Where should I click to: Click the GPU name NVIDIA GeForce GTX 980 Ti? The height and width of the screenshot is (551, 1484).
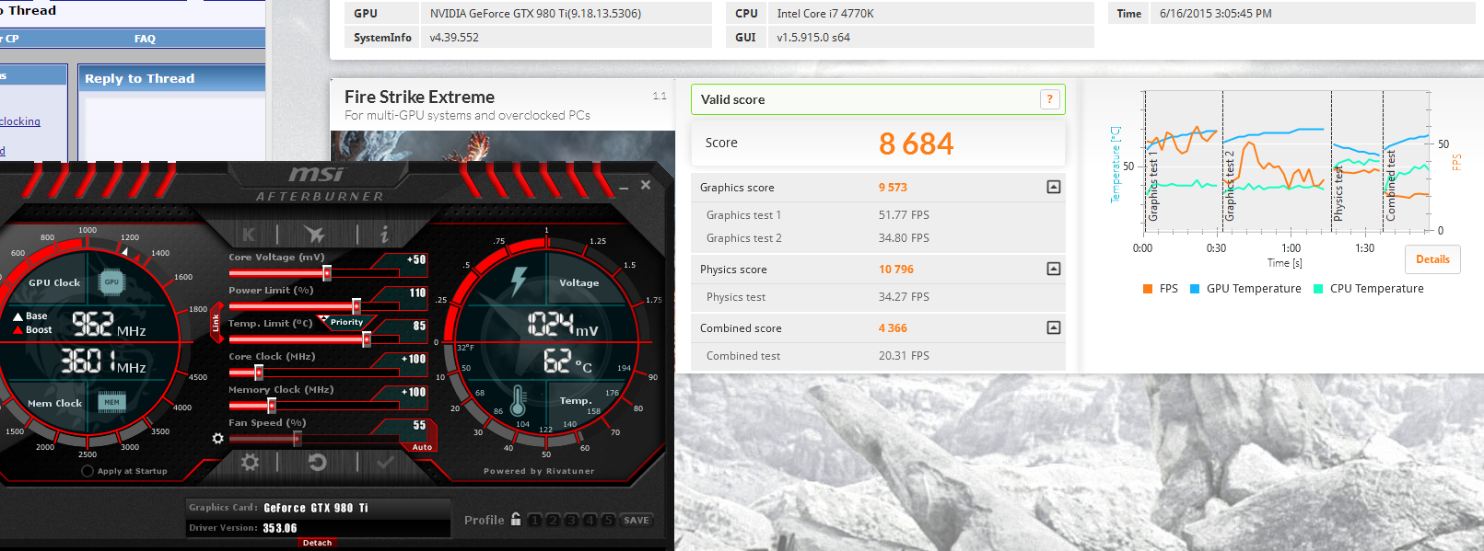coord(535,13)
